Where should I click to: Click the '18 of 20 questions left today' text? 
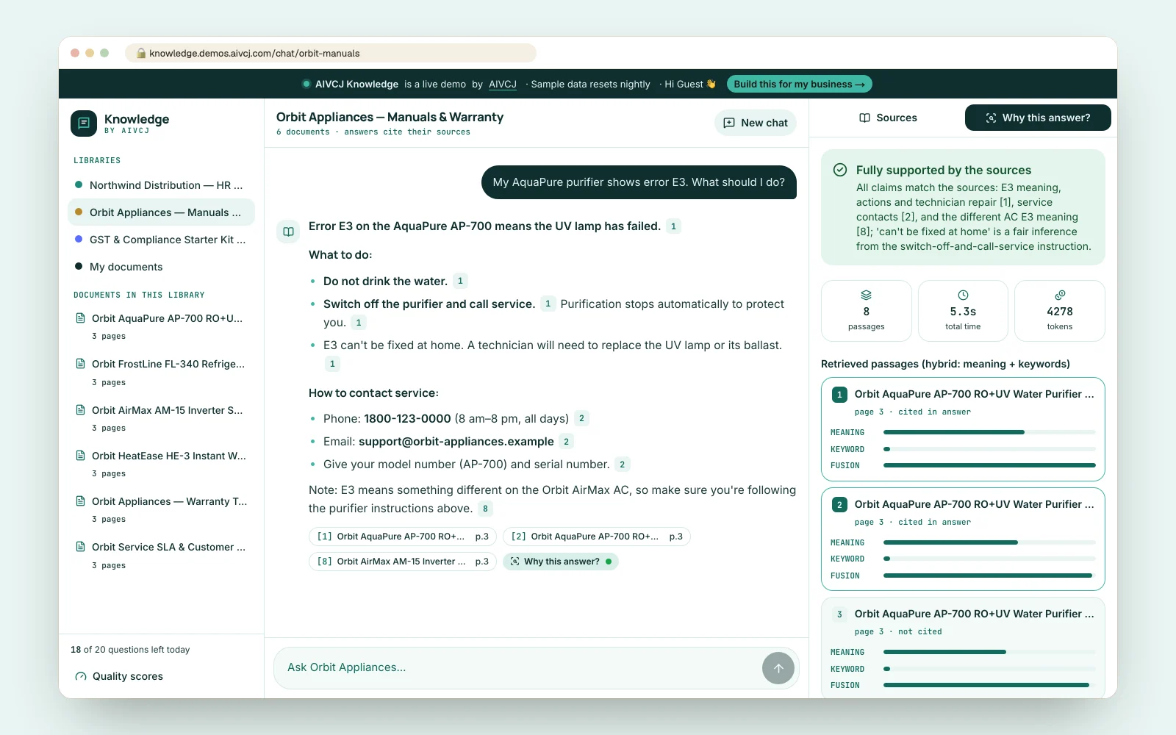point(130,650)
